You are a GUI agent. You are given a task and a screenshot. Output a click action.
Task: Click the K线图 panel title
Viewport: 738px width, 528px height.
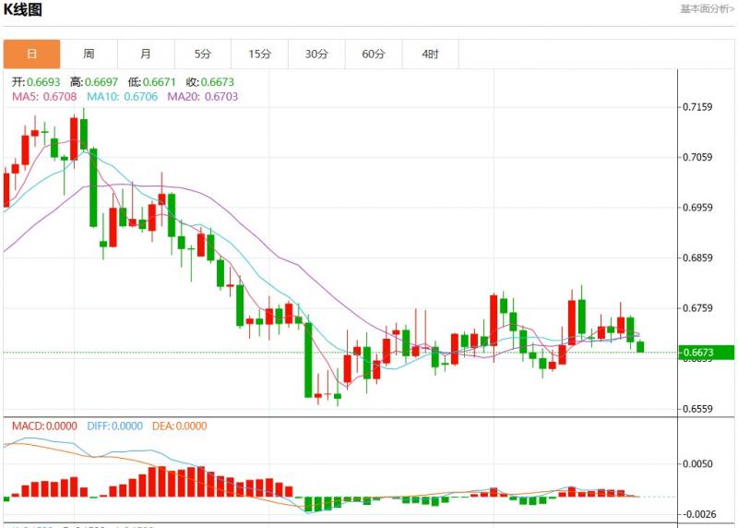pos(23,10)
